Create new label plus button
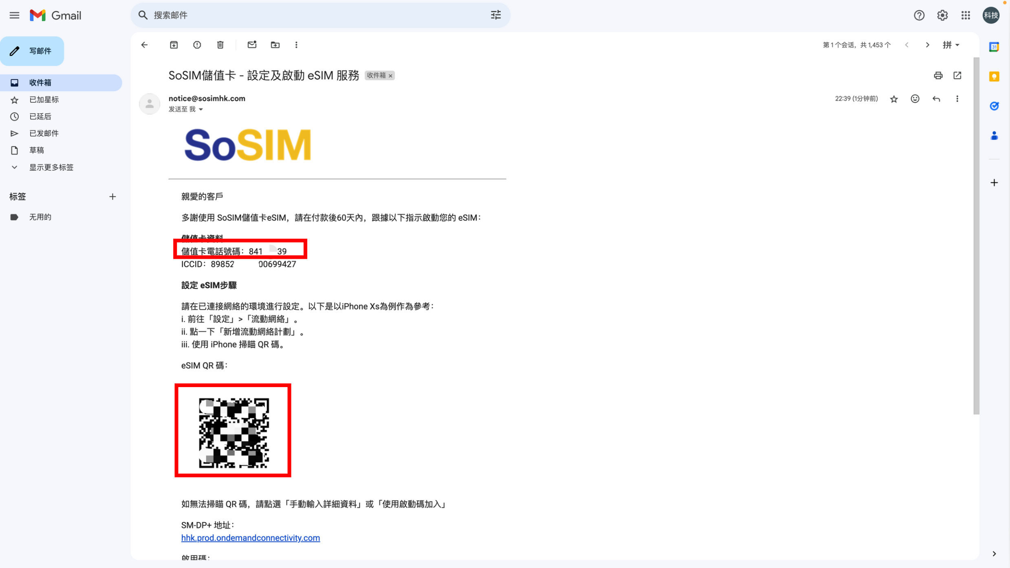The image size is (1010, 568). pyautogui.click(x=112, y=197)
